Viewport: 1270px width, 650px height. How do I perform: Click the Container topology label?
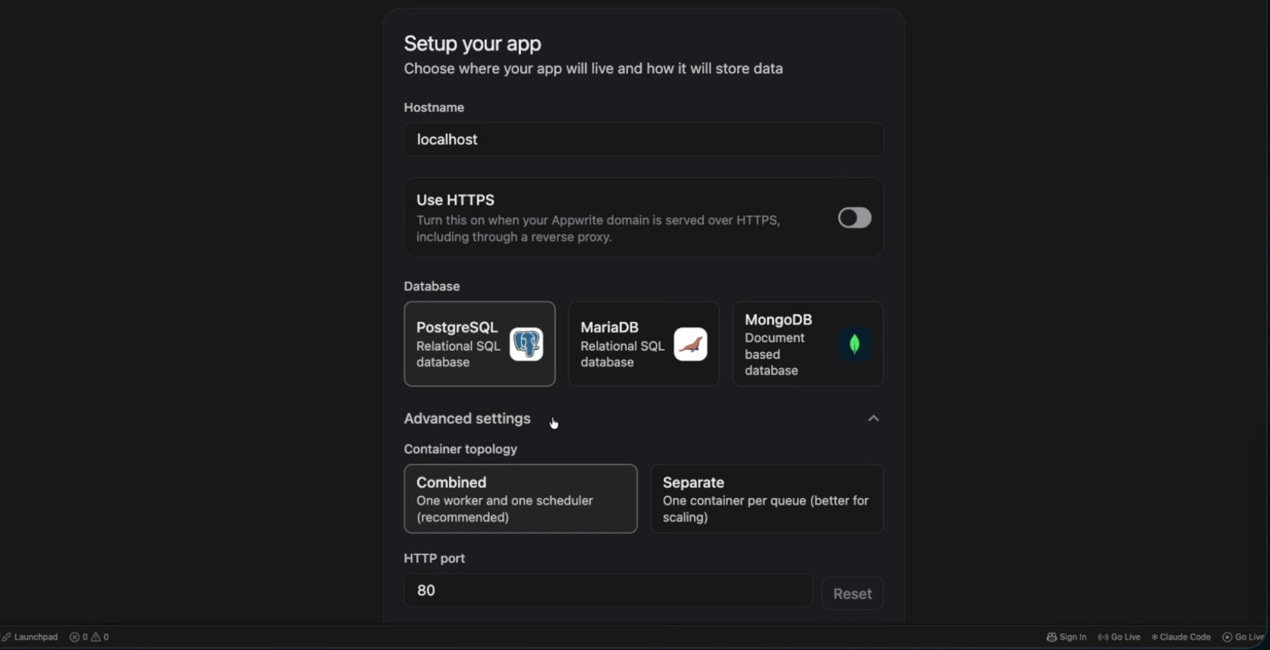tap(460, 449)
